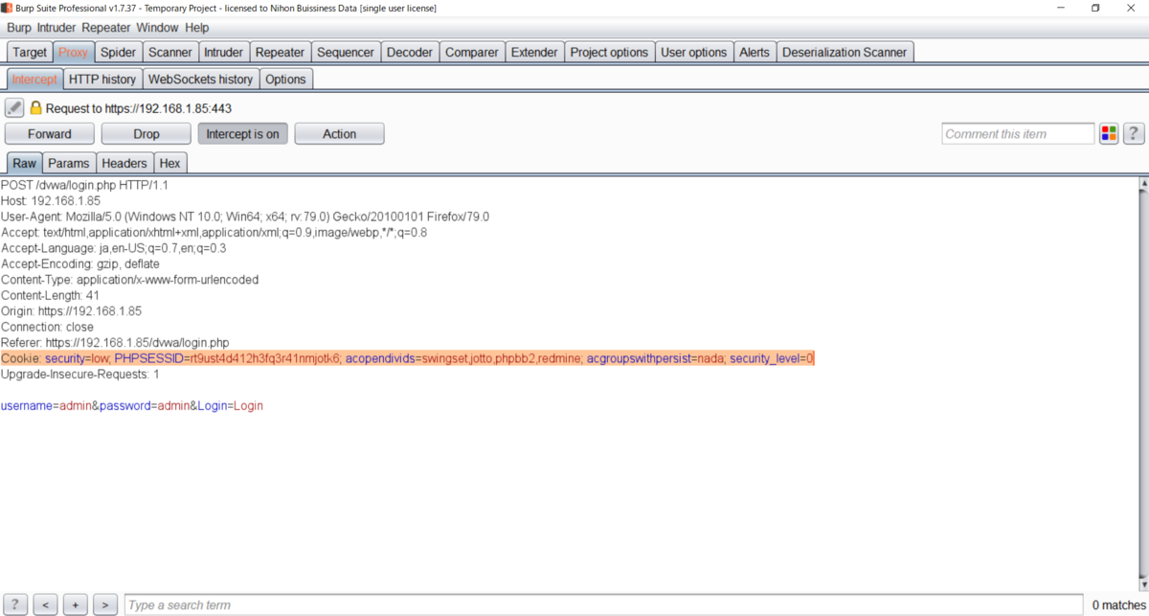Switch to the Sequencer tab
The height and width of the screenshot is (616, 1149).
click(346, 52)
